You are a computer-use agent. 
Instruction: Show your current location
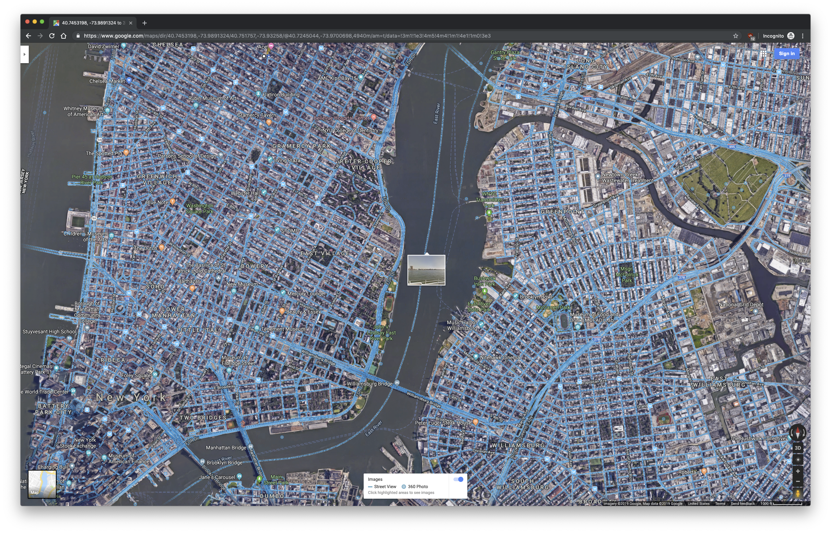coord(798,460)
